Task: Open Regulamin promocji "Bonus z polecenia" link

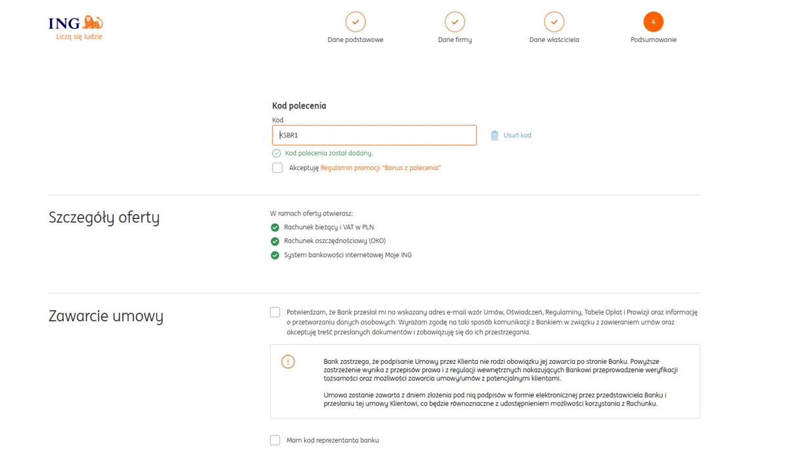Action: (x=380, y=168)
